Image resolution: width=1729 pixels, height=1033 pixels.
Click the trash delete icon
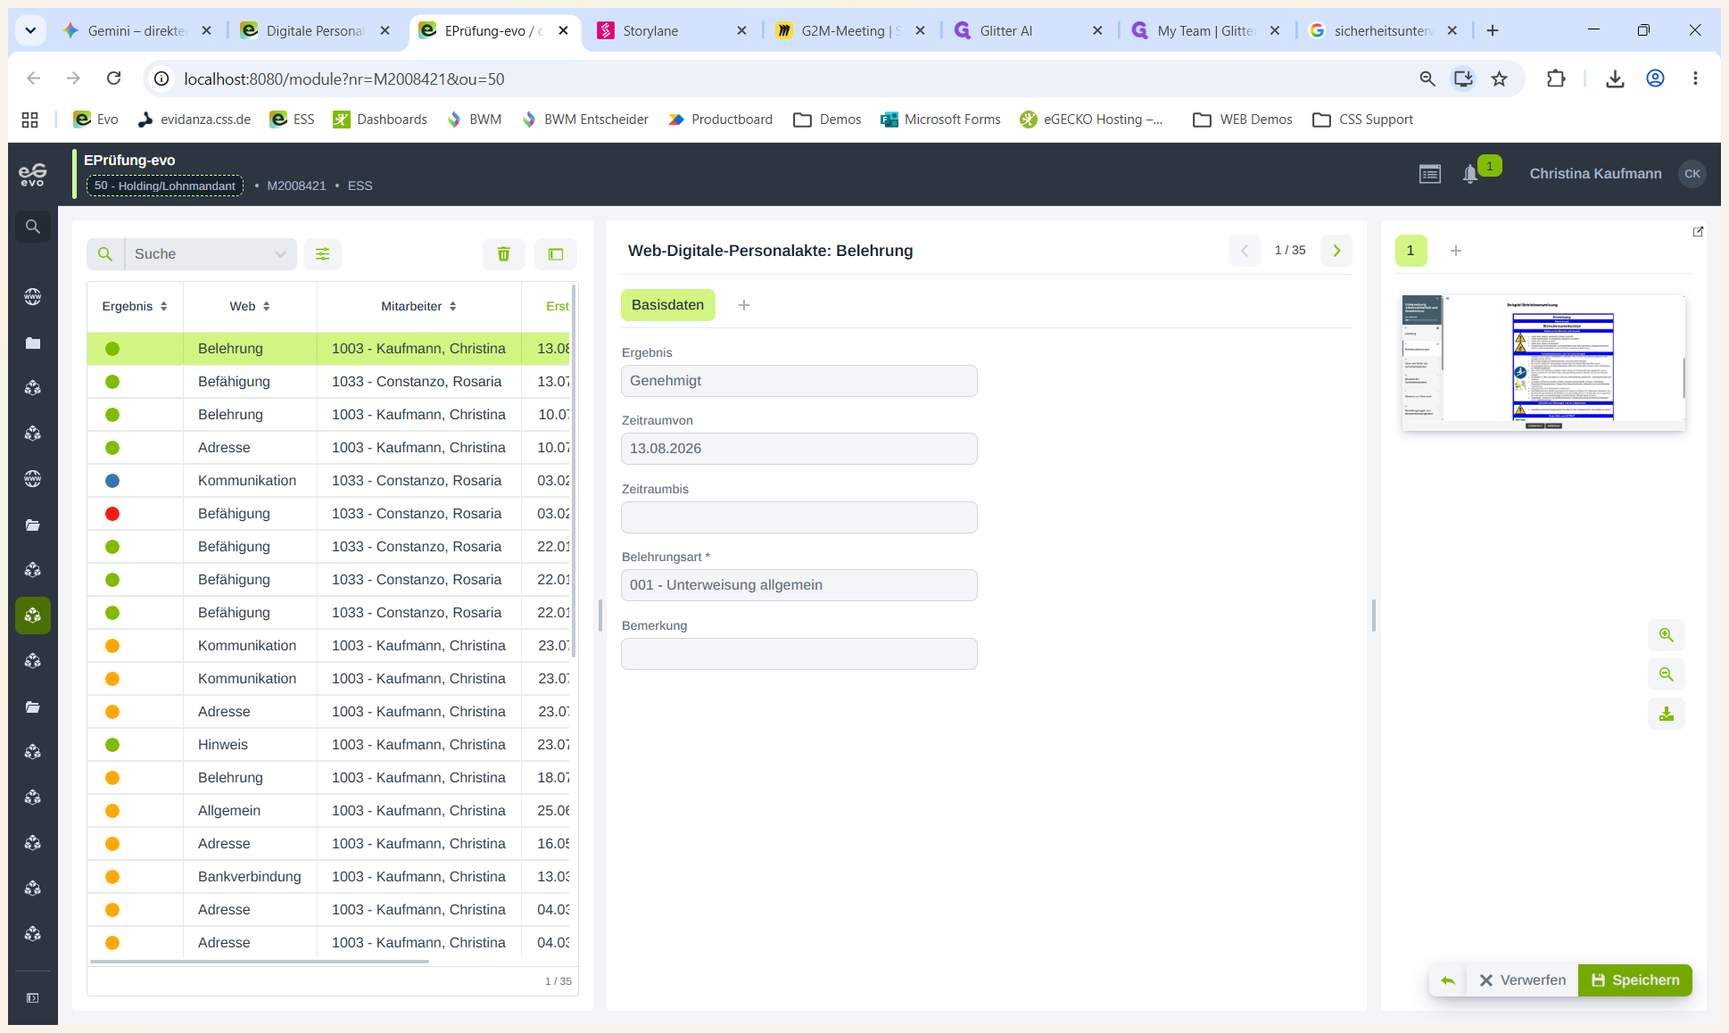coord(503,254)
